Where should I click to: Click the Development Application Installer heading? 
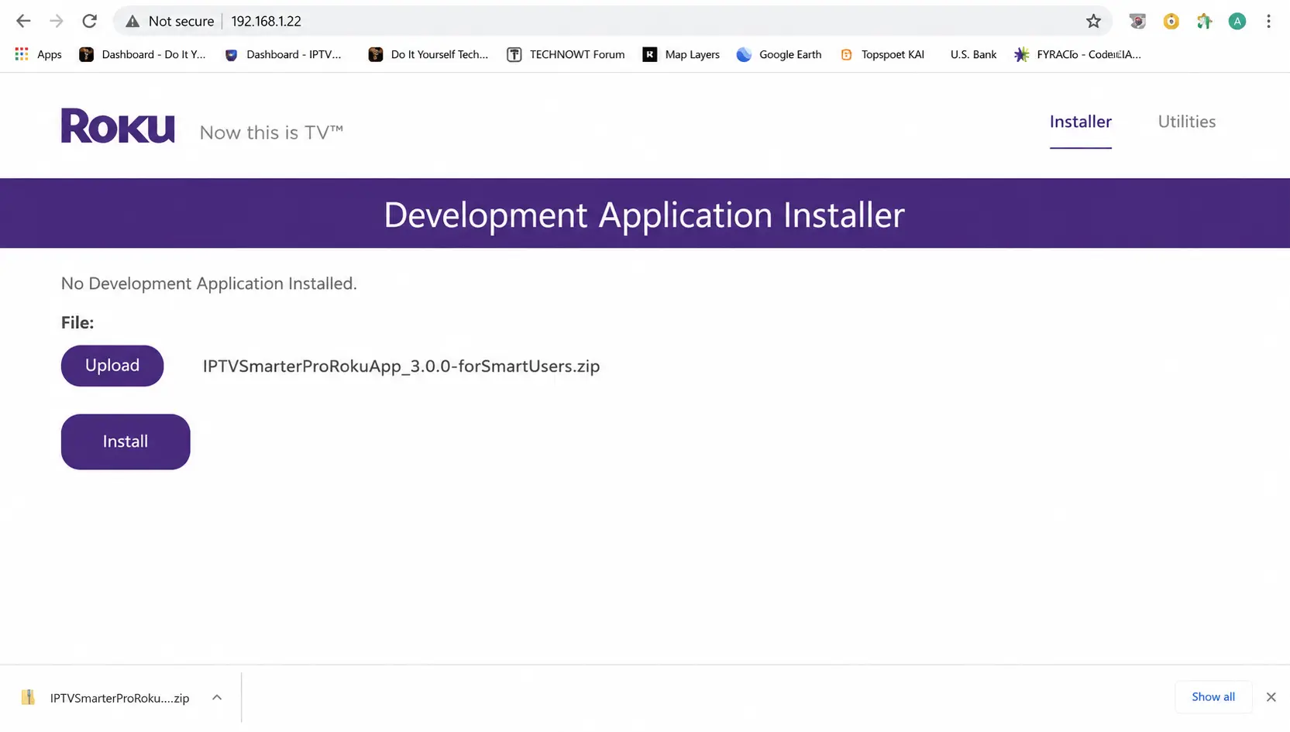(x=644, y=215)
